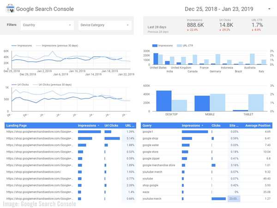
Task: Click the Average Position column header
Action: click(x=258, y=126)
